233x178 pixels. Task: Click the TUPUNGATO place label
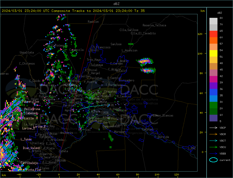pos(46,137)
